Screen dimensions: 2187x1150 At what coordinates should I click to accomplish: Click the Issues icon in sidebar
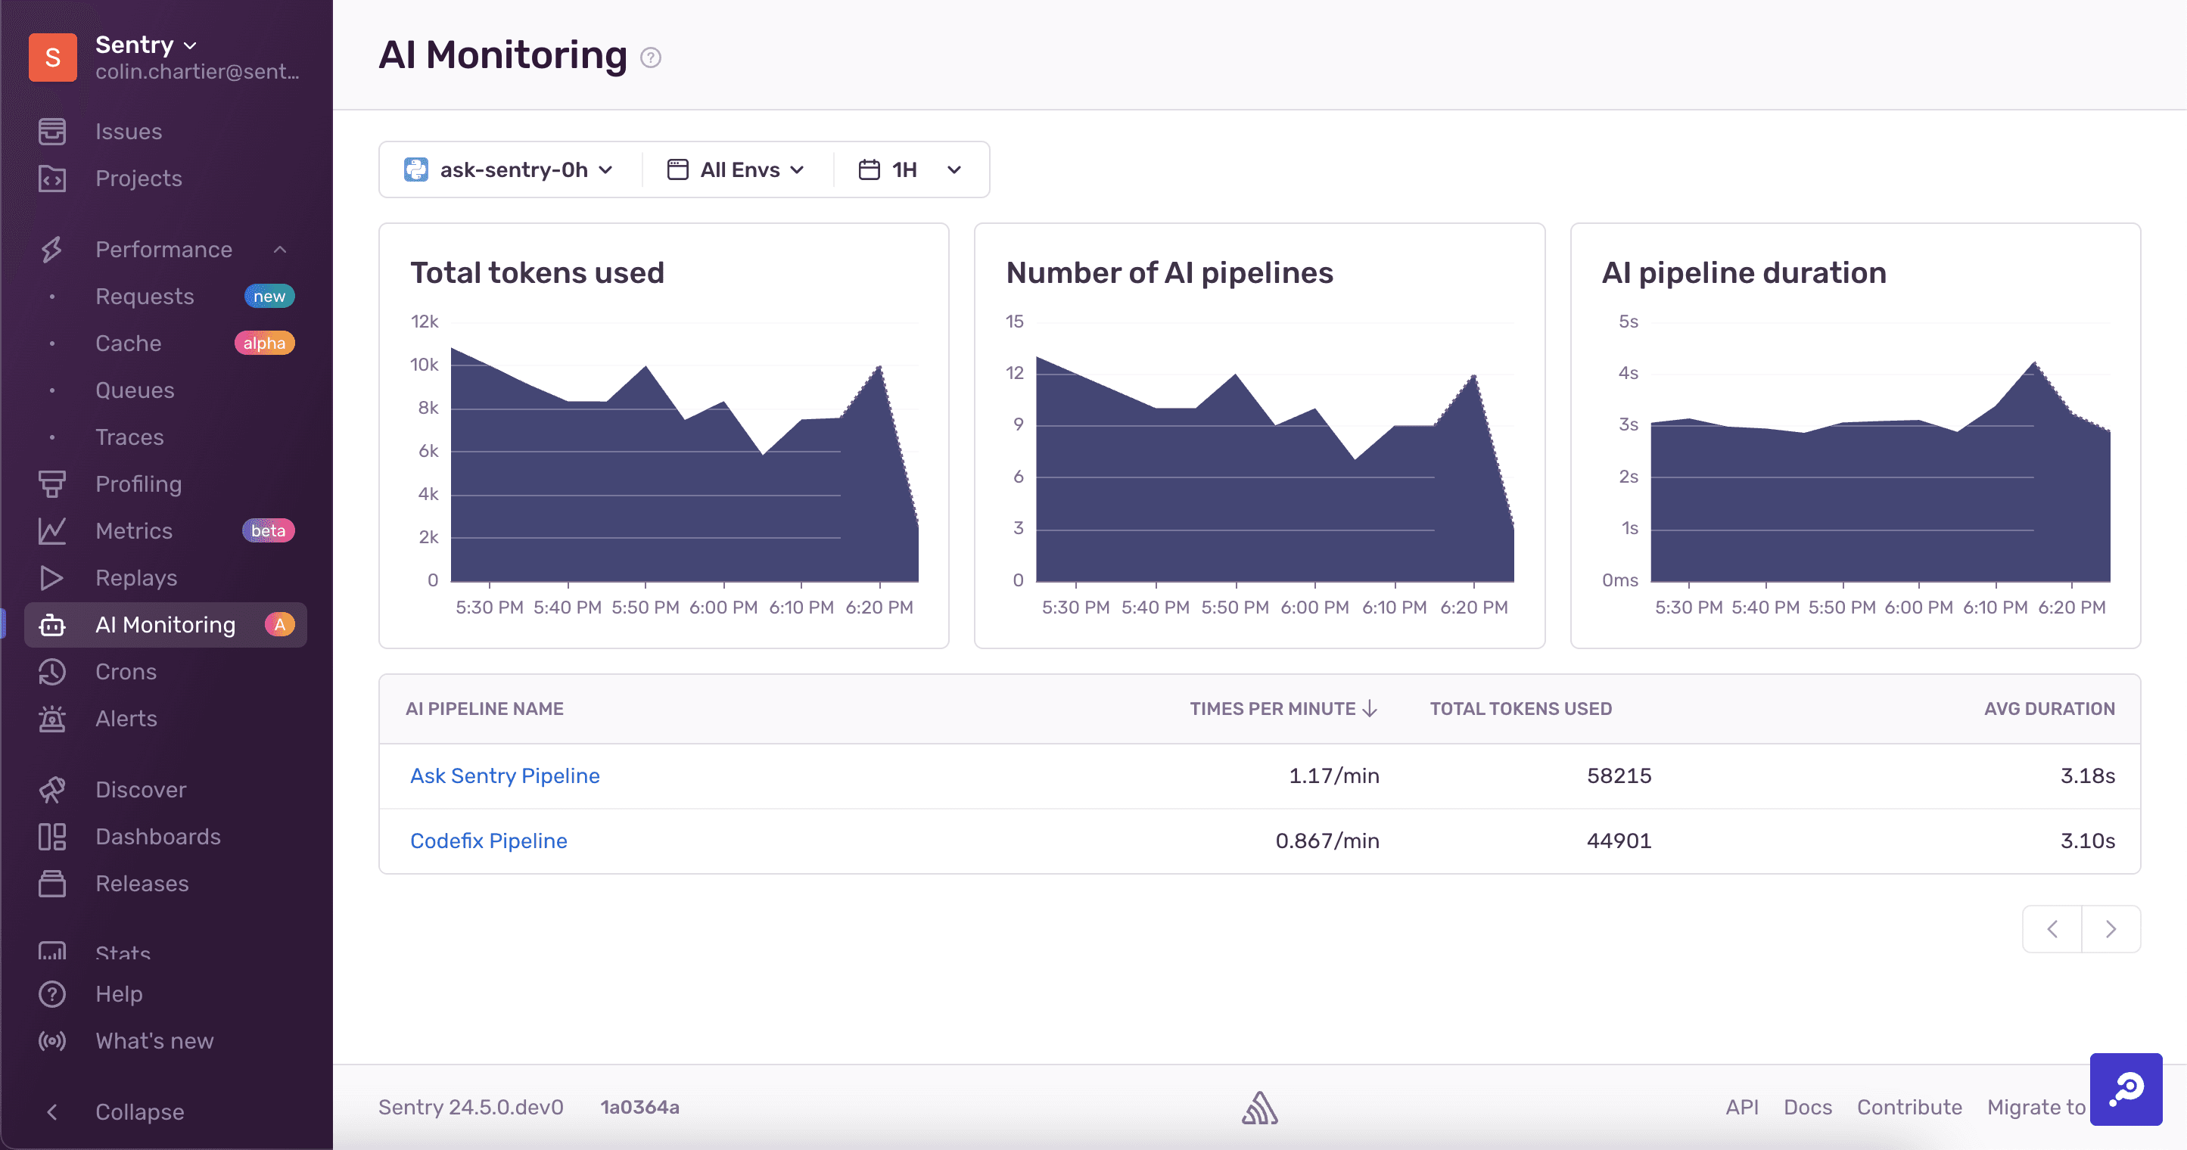pos(51,132)
